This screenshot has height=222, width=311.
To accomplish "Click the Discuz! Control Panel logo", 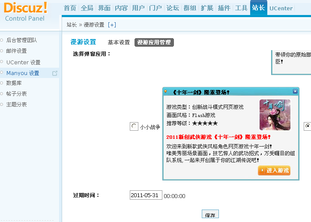I will coord(25,12).
